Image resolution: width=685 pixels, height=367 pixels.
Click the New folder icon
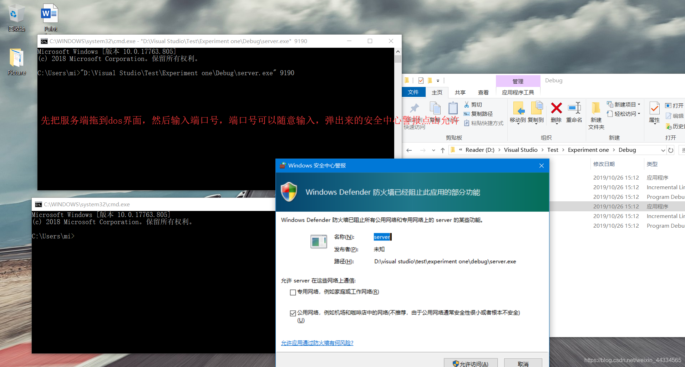coord(596,108)
